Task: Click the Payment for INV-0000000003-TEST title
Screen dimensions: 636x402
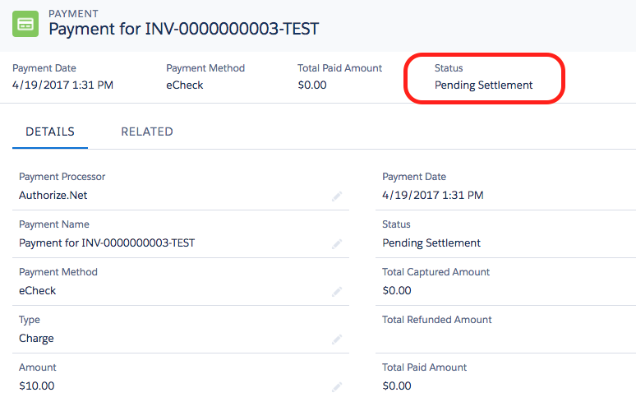Action: [184, 29]
